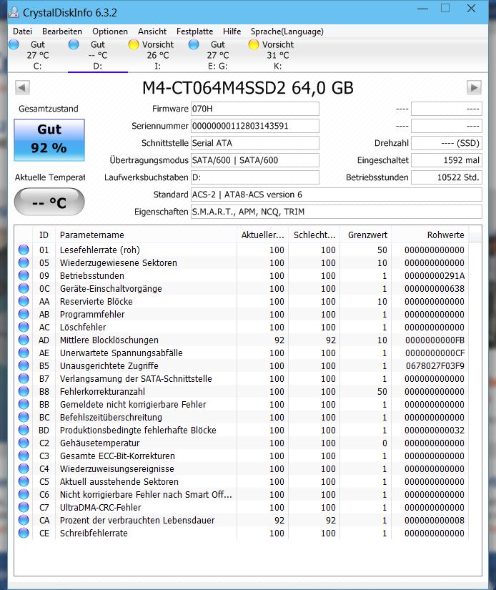Click the temperature -- °C button
This screenshot has height=590, width=496.
[x=49, y=202]
